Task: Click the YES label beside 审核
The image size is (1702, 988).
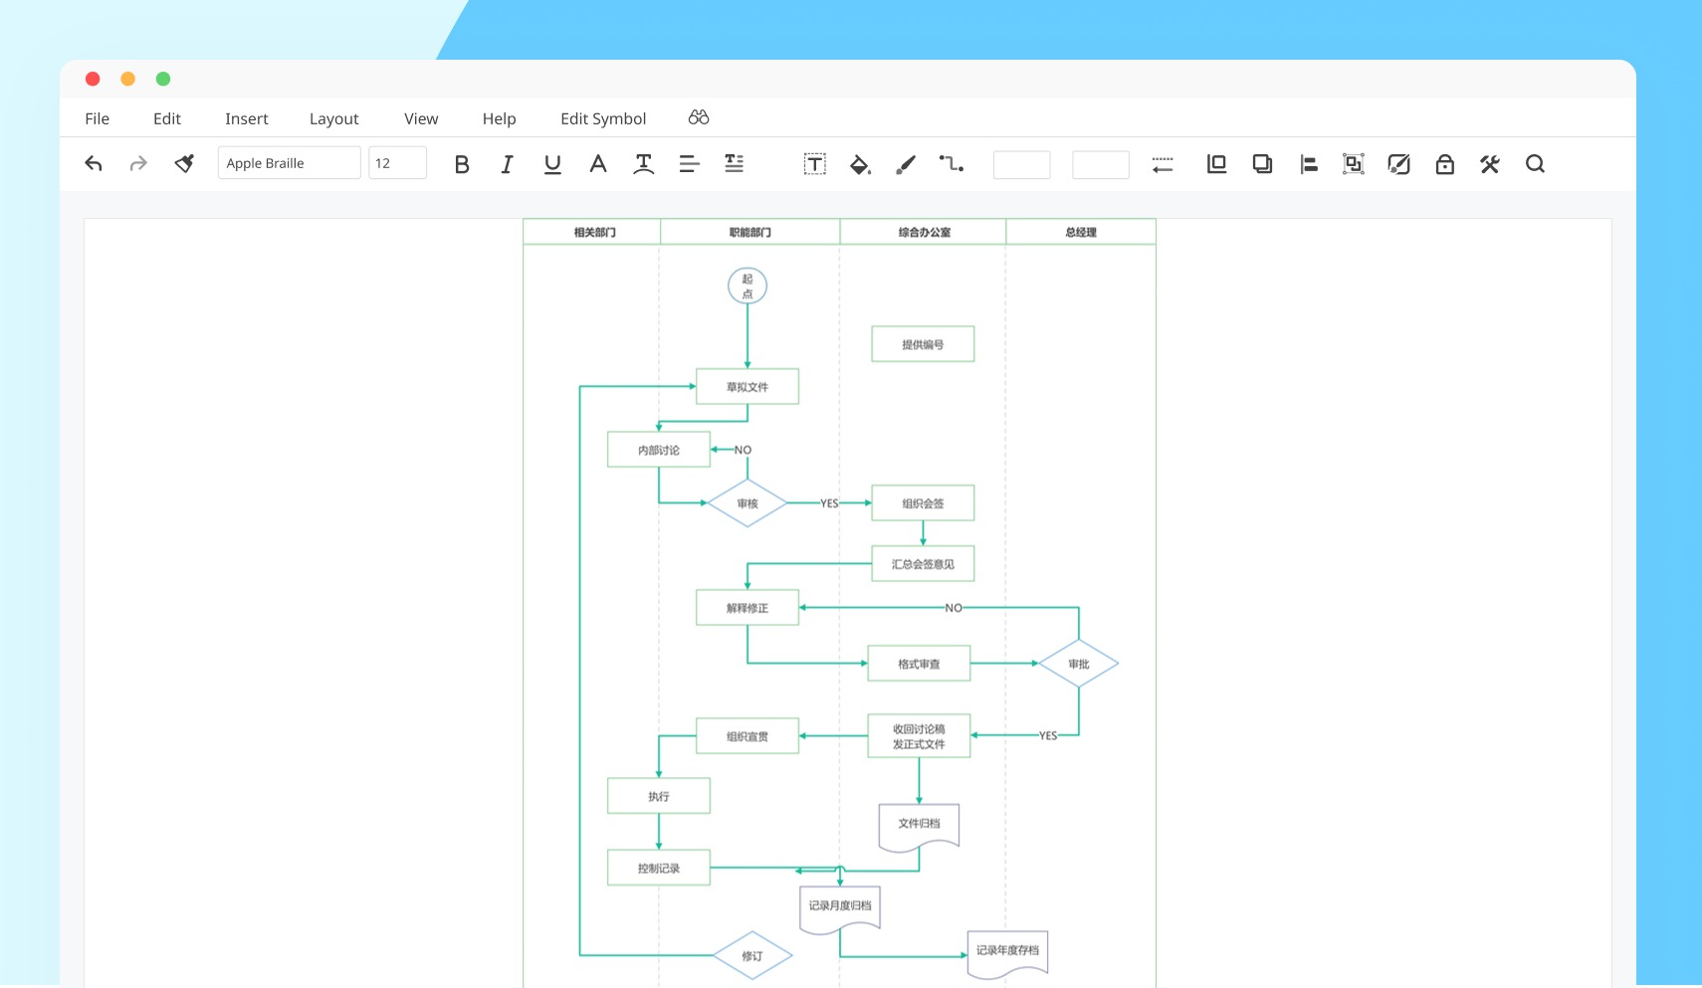Action: (x=829, y=503)
